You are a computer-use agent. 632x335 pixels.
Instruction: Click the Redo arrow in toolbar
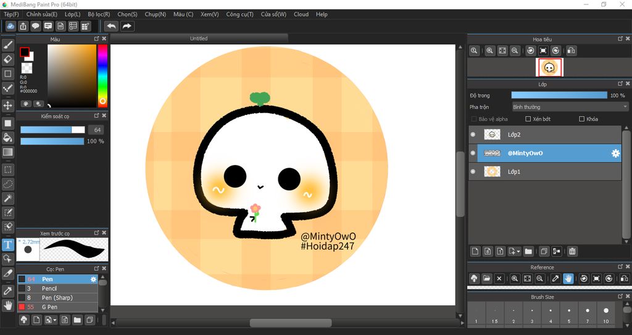tap(127, 26)
